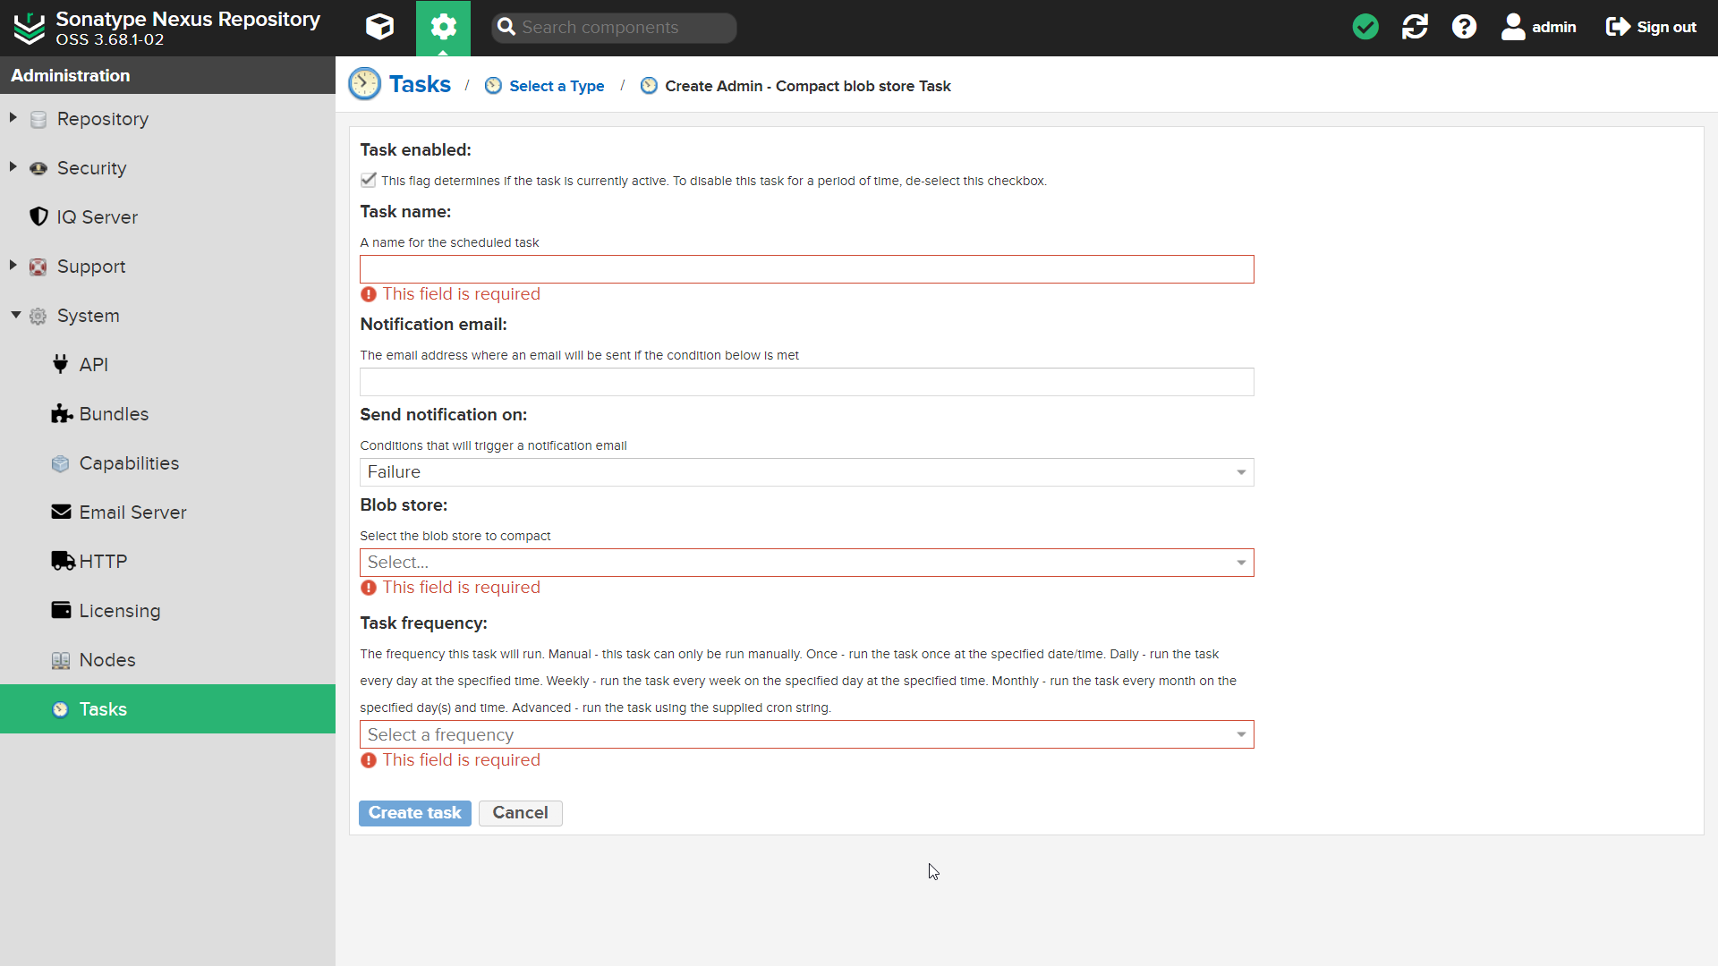Click the Cancel button

[x=521, y=813]
